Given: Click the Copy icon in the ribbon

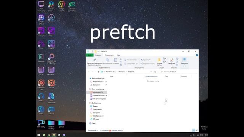Looking at the screenshot, I should pyautogui.click(x=108, y=60).
